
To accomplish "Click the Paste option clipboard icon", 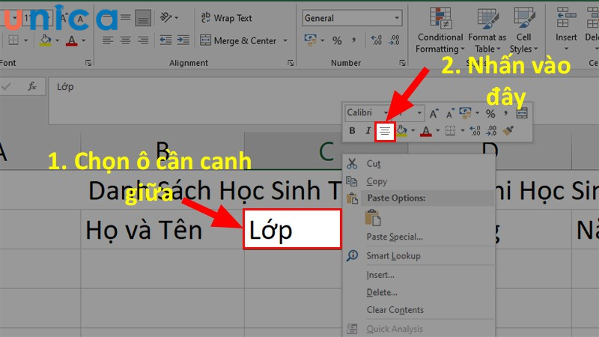I will [373, 217].
